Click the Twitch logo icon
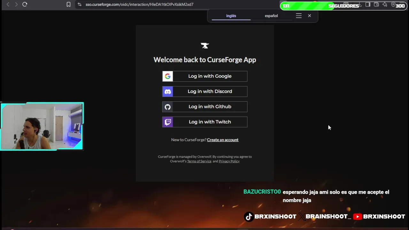Image resolution: width=409 pixels, height=230 pixels. click(x=168, y=122)
